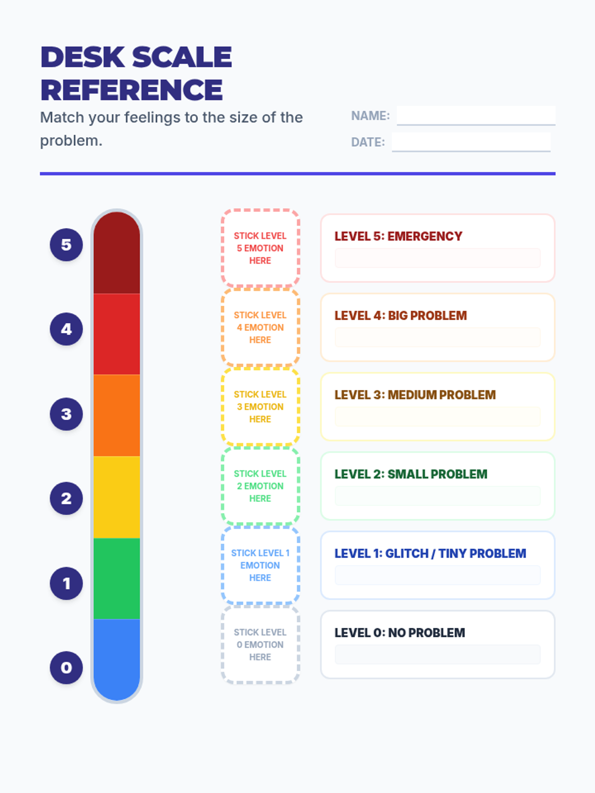Image resolution: width=595 pixels, height=793 pixels.
Task: Click the Level 1 emotion sticker box
Action: [x=260, y=565]
